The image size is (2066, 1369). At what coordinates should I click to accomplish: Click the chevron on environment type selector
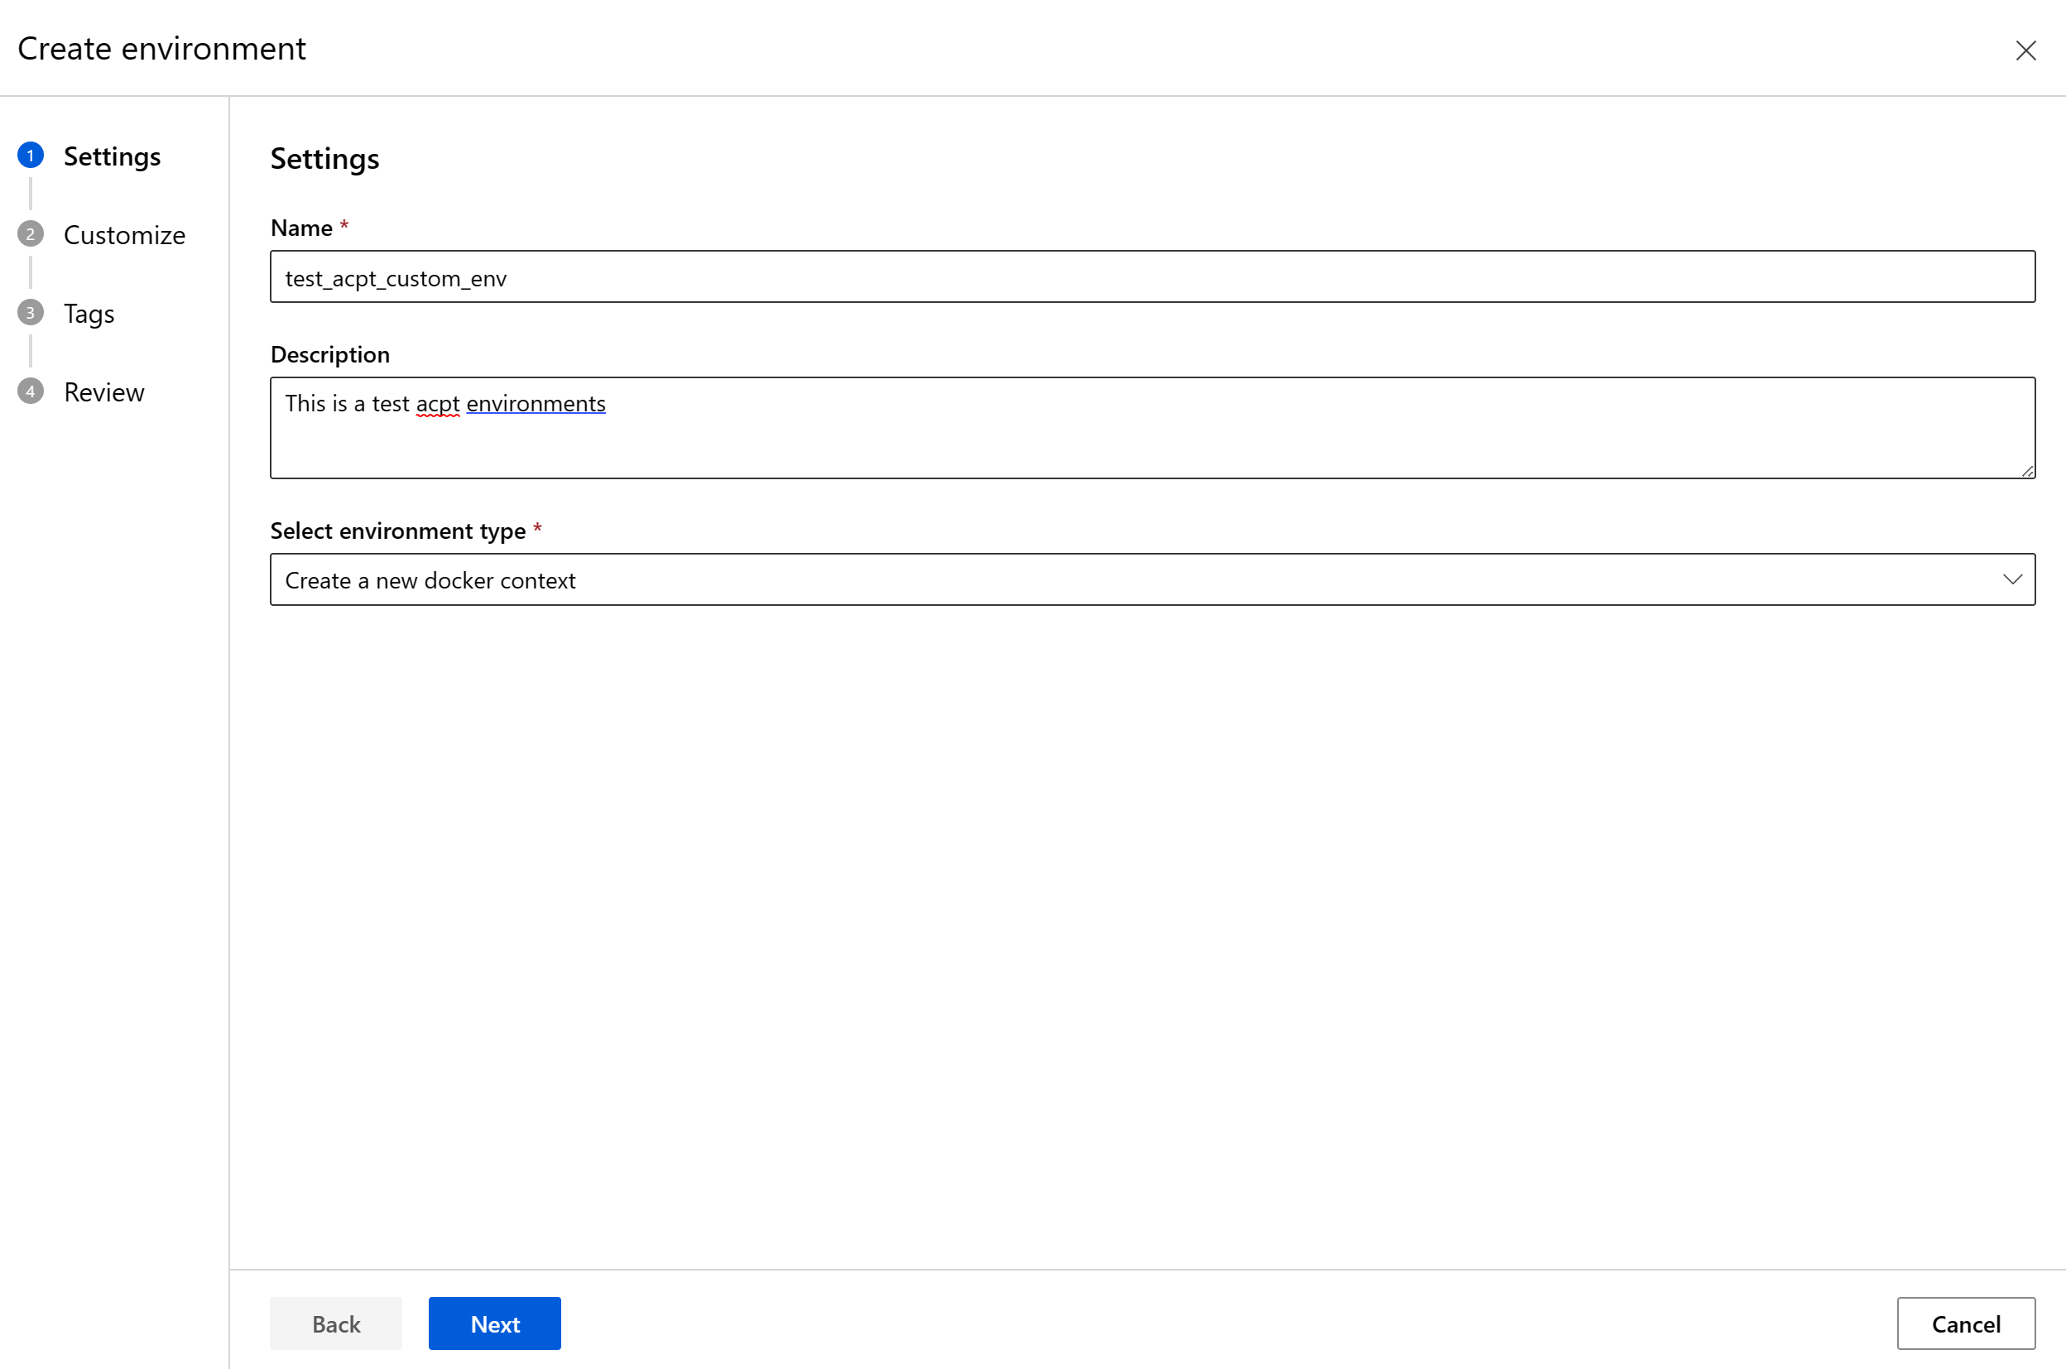(2013, 579)
